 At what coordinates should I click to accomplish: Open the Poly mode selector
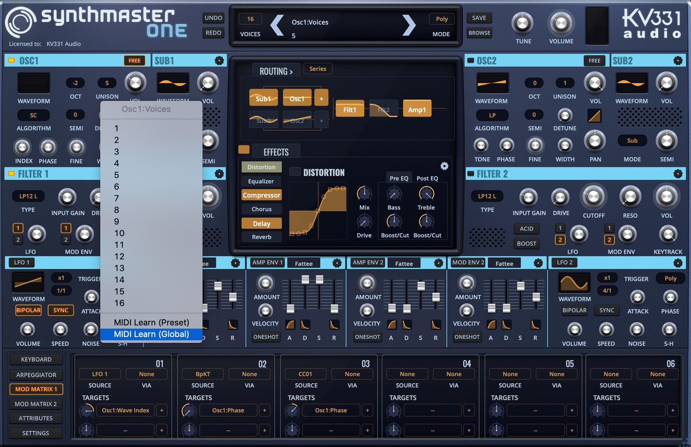pos(442,19)
